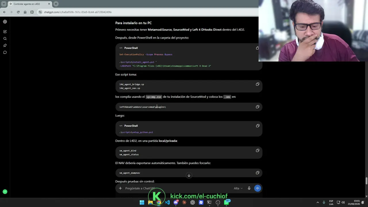Open OBS Studio from the taskbar
Viewport: 368px width, 207px height.
(218, 202)
